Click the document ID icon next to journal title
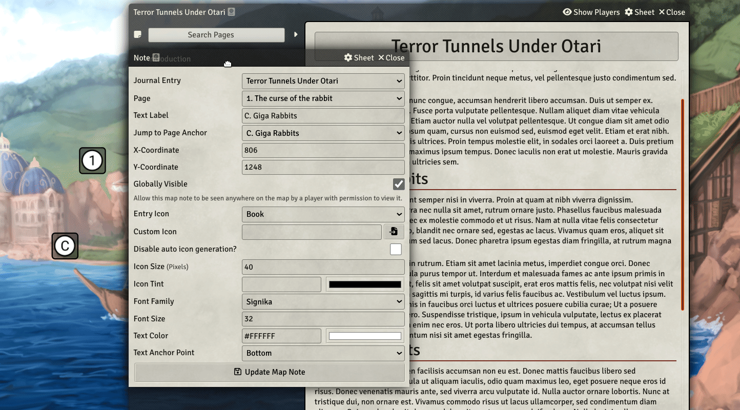This screenshot has width=740, height=410. [x=232, y=12]
